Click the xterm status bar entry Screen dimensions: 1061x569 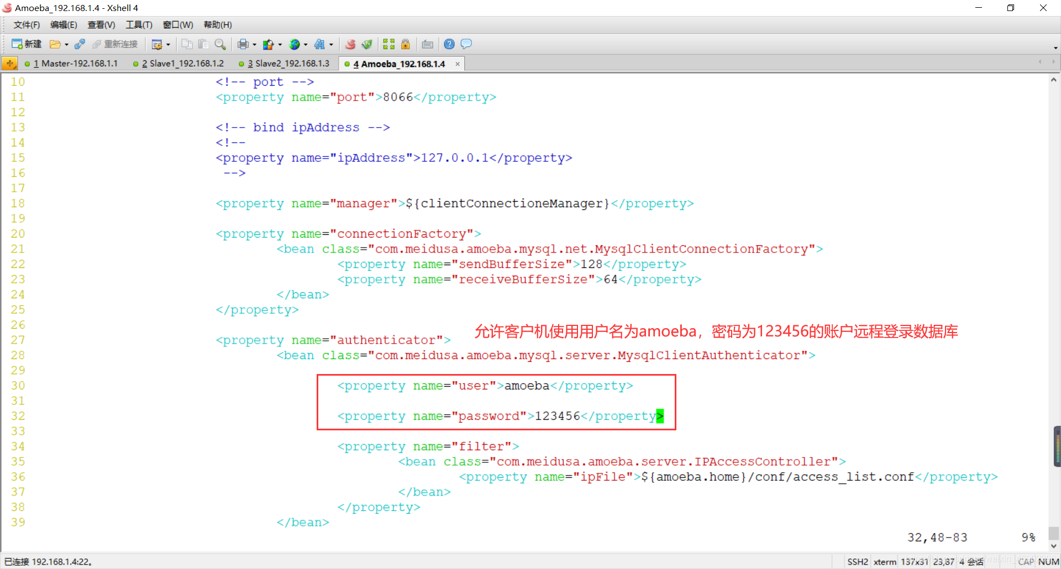(x=885, y=562)
